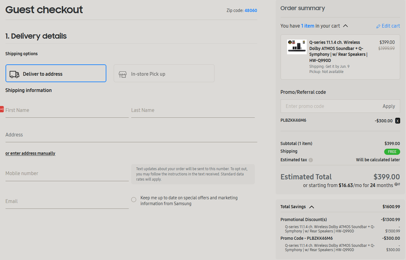The height and width of the screenshot is (260, 406).
Task: Collapse the cart items chevron
Action: click(345, 26)
